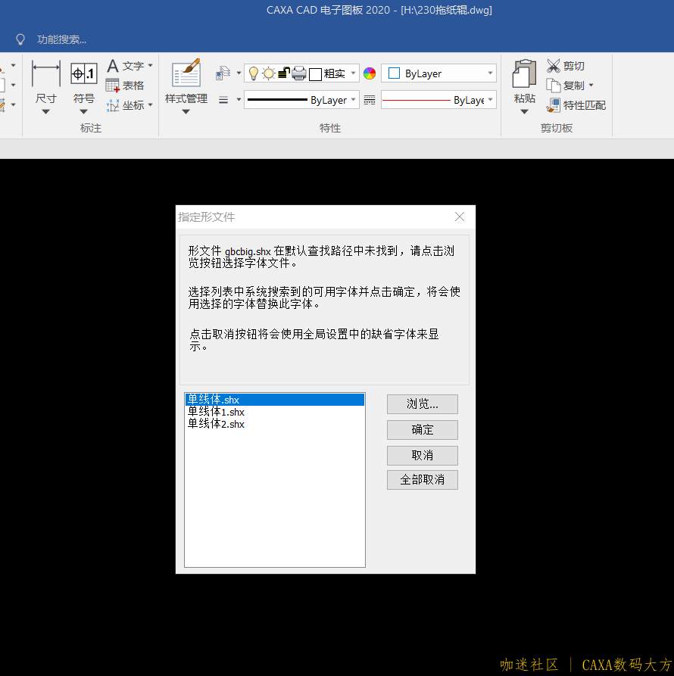Open the 粗实 layer dropdown
Viewport: 674px width, 676px height.
[354, 73]
